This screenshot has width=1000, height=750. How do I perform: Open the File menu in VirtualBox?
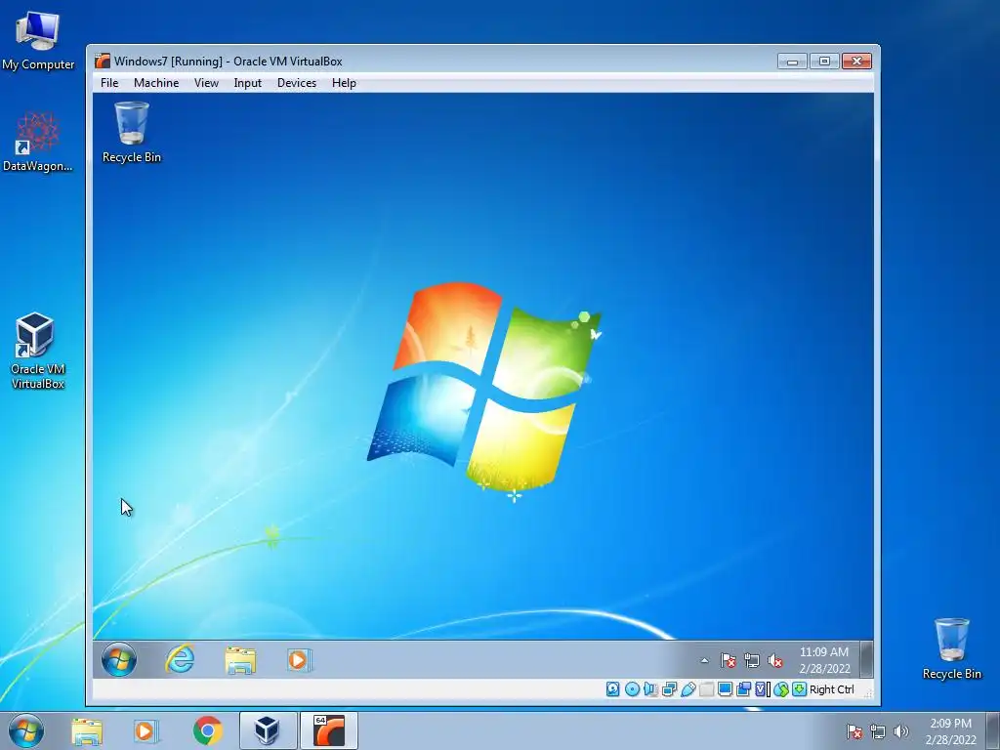[109, 83]
